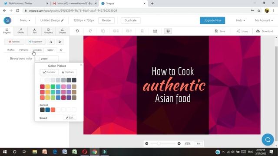Redo the last undone action
This screenshot has width=278, height=156.
[90, 31]
